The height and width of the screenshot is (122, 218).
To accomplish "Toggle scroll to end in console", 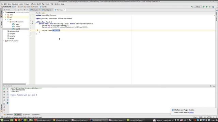I will [x=7, y=97].
